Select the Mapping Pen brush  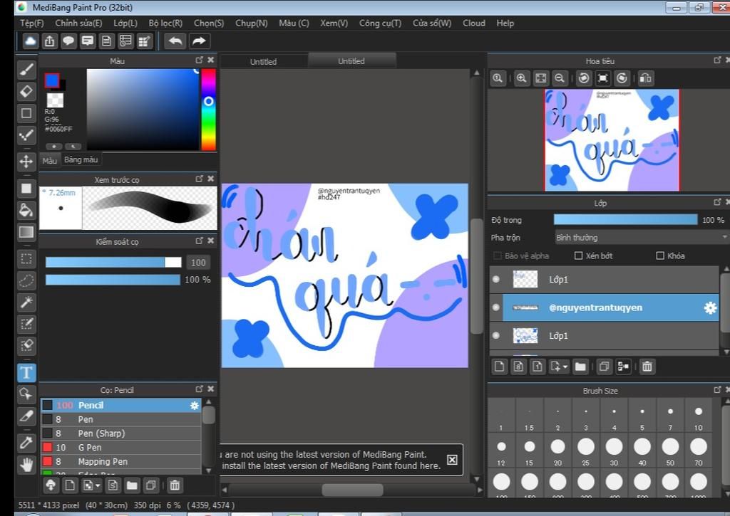tap(121, 462)
